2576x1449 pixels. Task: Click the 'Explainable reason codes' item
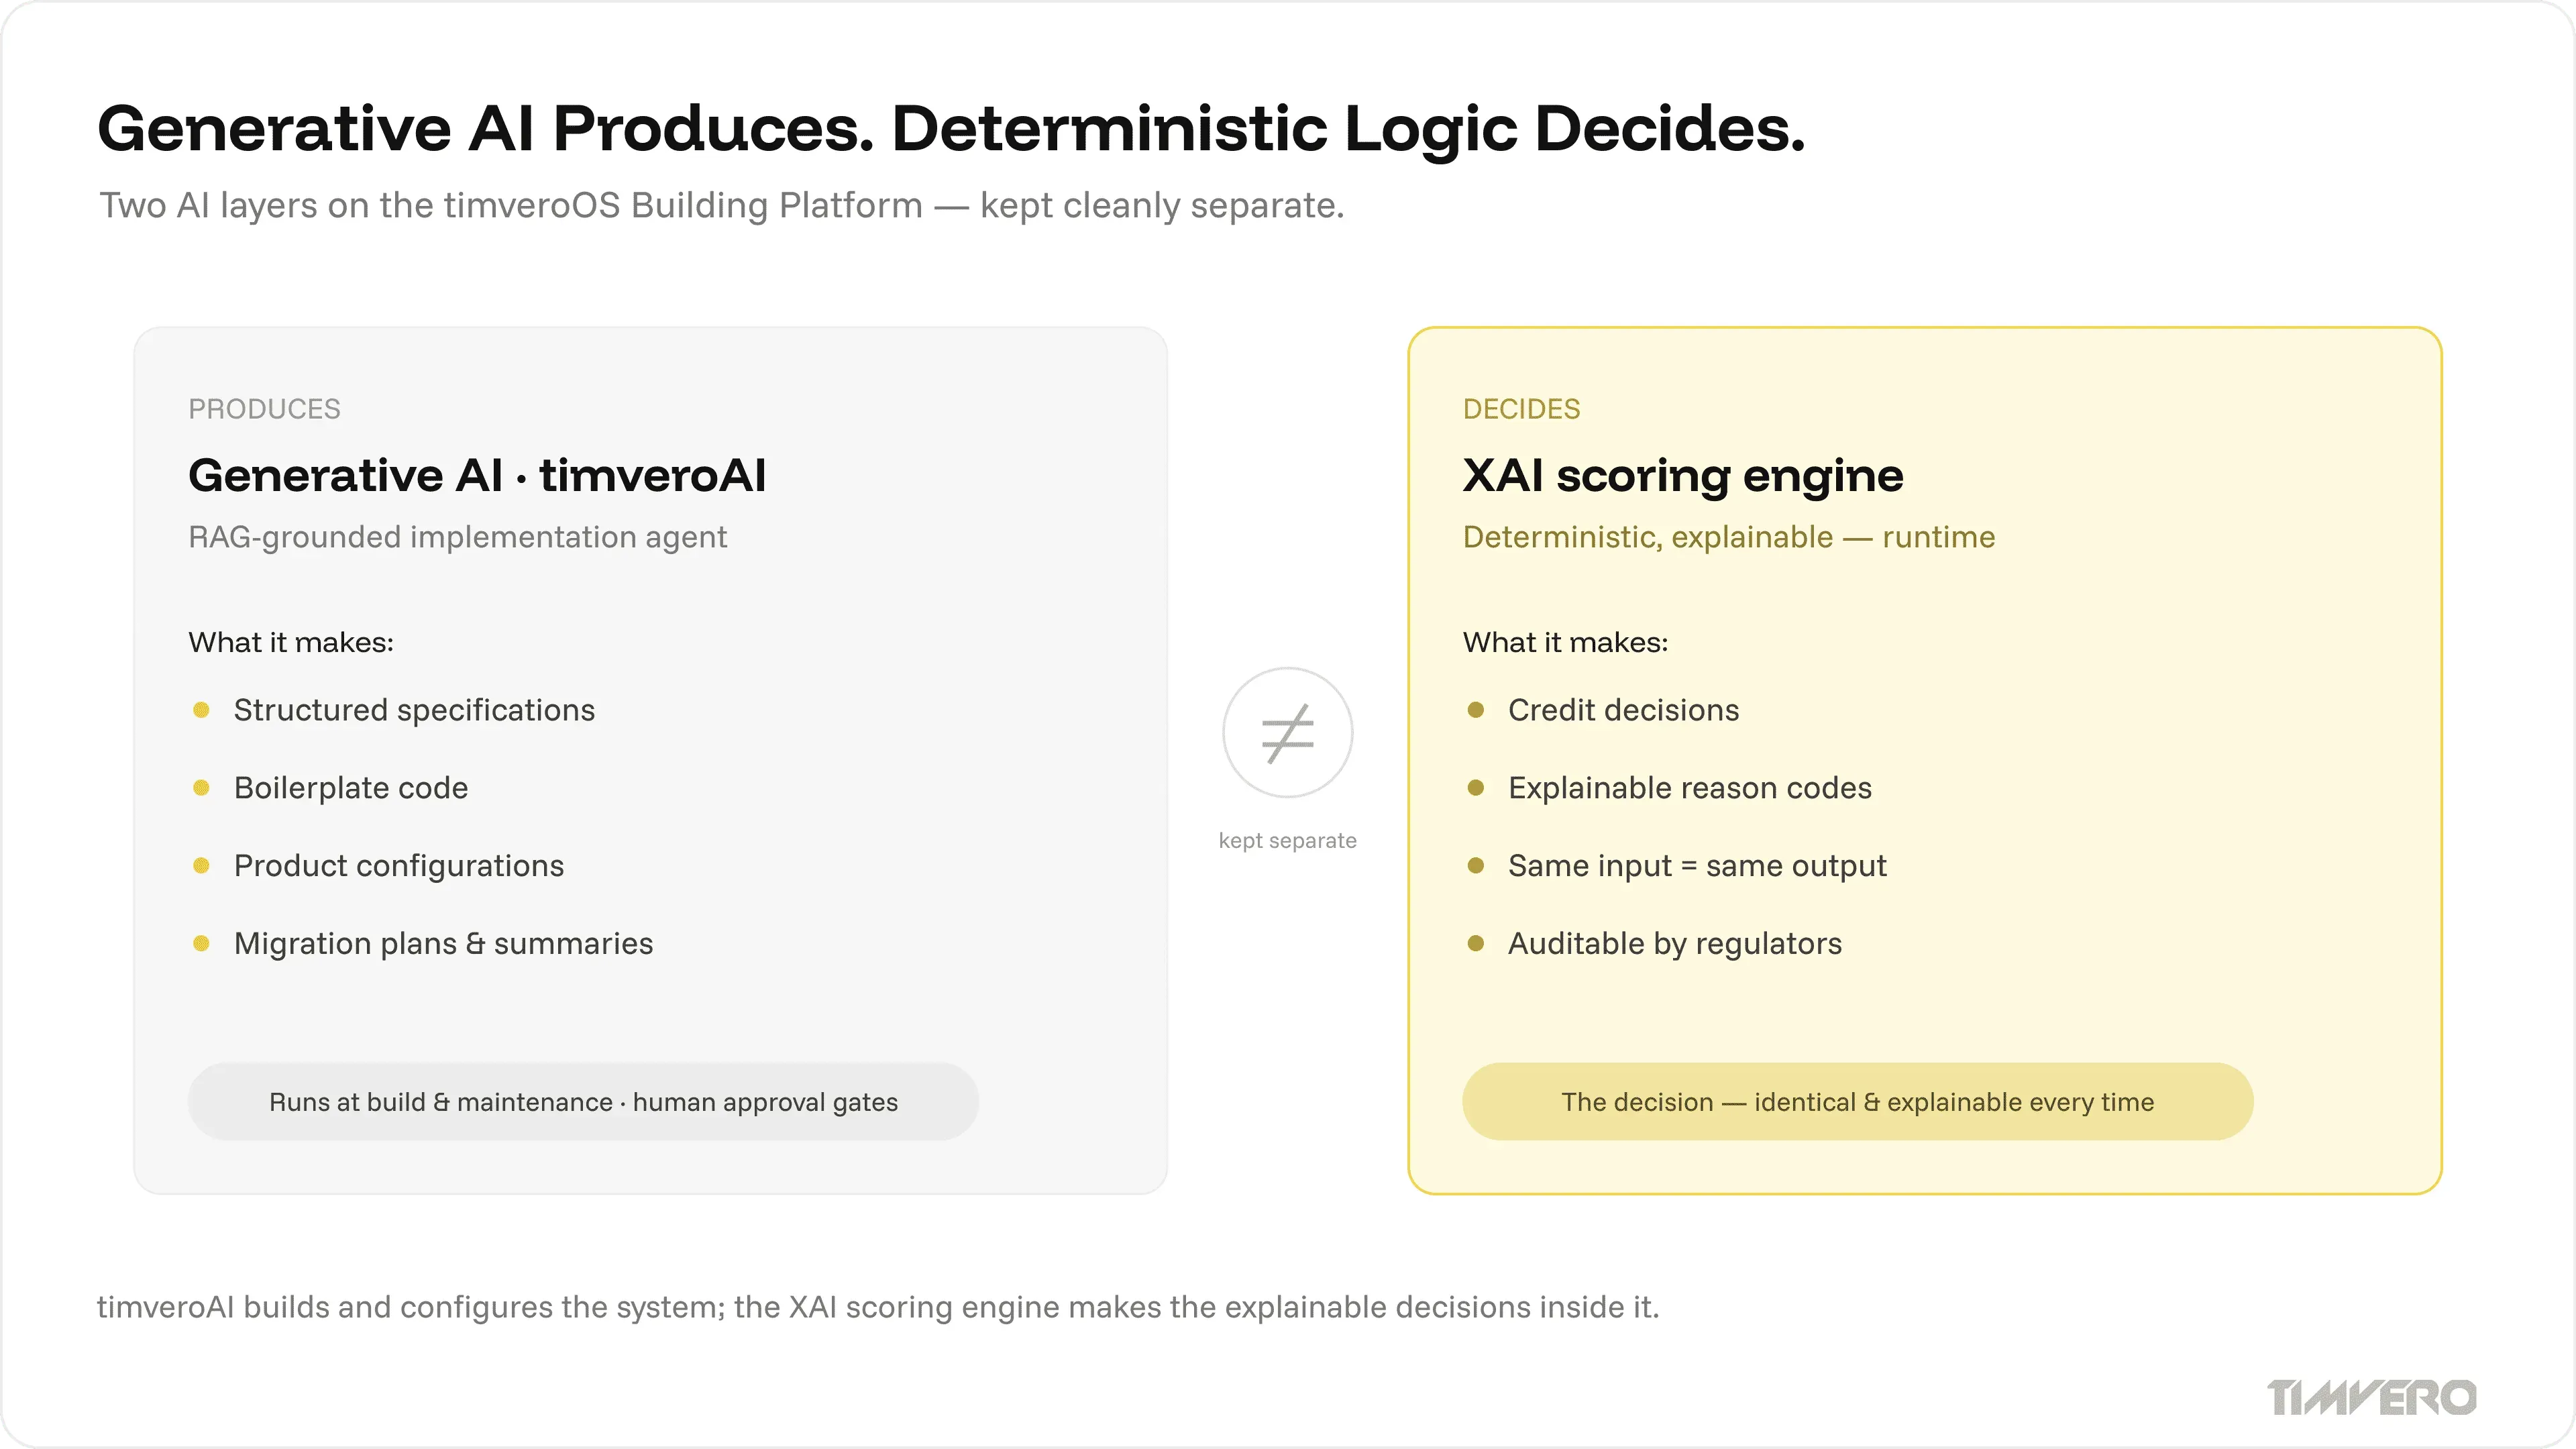click(1669, 788)
